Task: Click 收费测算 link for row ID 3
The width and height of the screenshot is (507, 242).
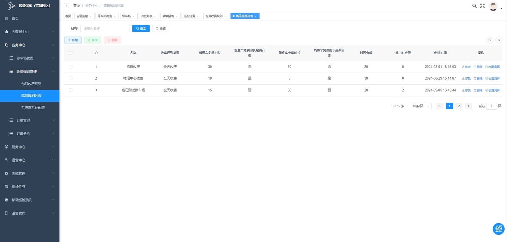Action: coord(492,90)
